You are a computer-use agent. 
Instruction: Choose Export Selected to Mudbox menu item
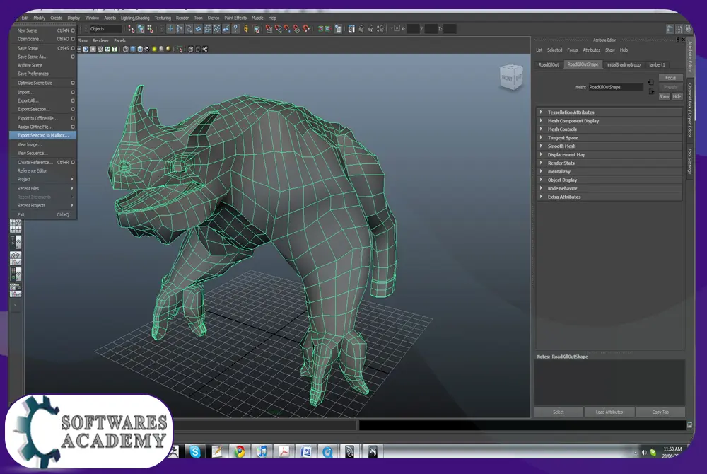(x=43, y=135)
